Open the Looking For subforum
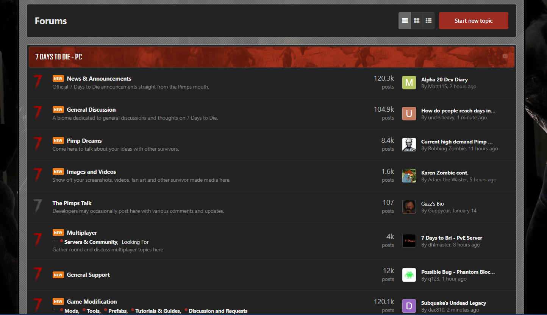The image size is (547, 315). (135, 242)
